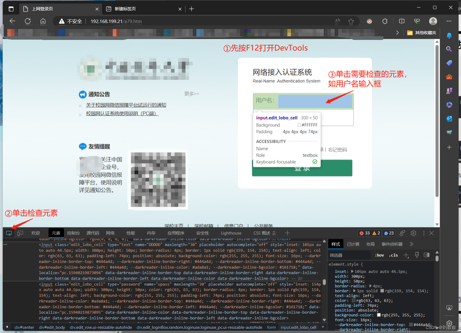Open the DevTools three-dot menu
The image size is (461, 333).
(424, 233)
